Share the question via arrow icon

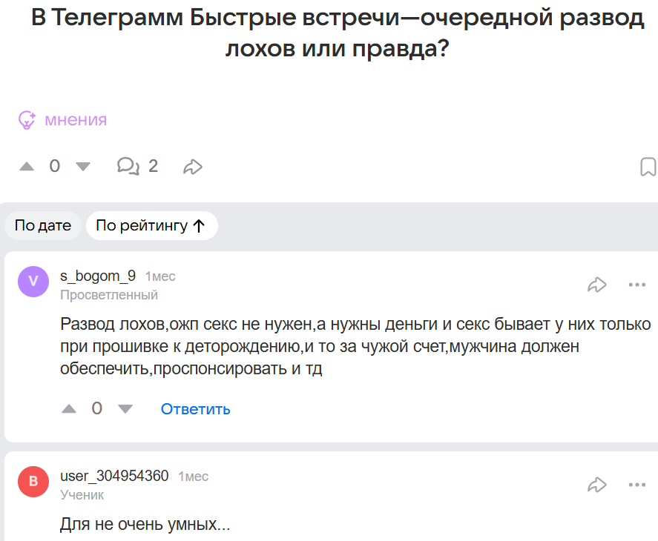[193, 167]
